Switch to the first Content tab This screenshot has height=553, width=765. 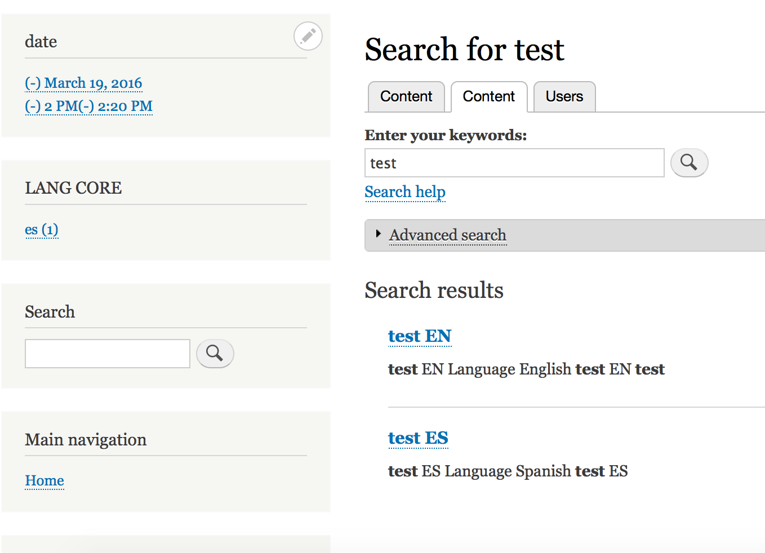click(406, 97)
